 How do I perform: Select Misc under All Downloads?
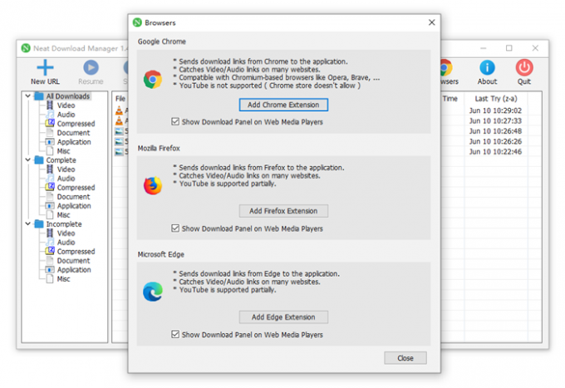(x=63, y=151)
